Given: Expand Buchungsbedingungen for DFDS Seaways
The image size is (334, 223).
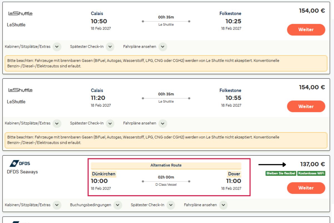Looking at the screenshot, I should [96, 205].
